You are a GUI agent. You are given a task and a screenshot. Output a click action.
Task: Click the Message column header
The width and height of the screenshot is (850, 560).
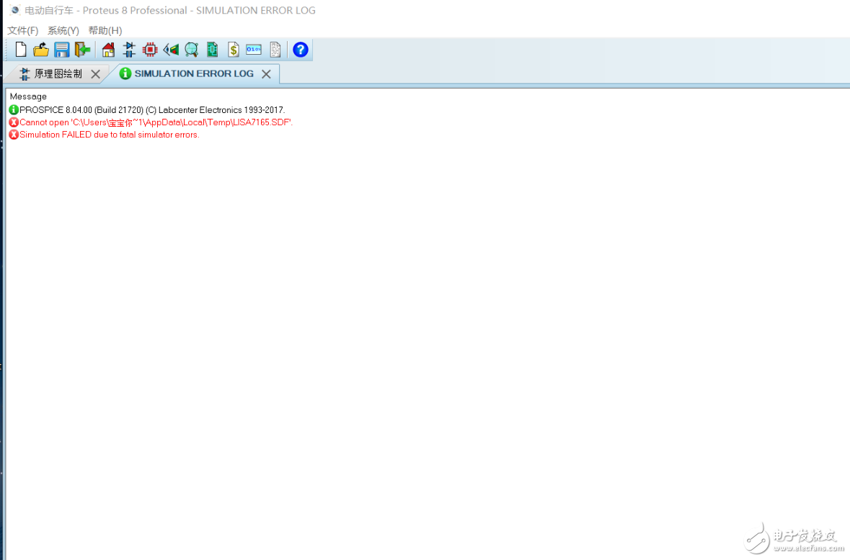28,96
